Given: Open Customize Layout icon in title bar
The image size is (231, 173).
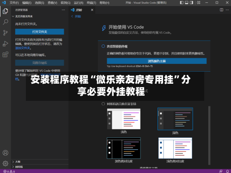Looking at the screenshot, I should click(199, 3).
